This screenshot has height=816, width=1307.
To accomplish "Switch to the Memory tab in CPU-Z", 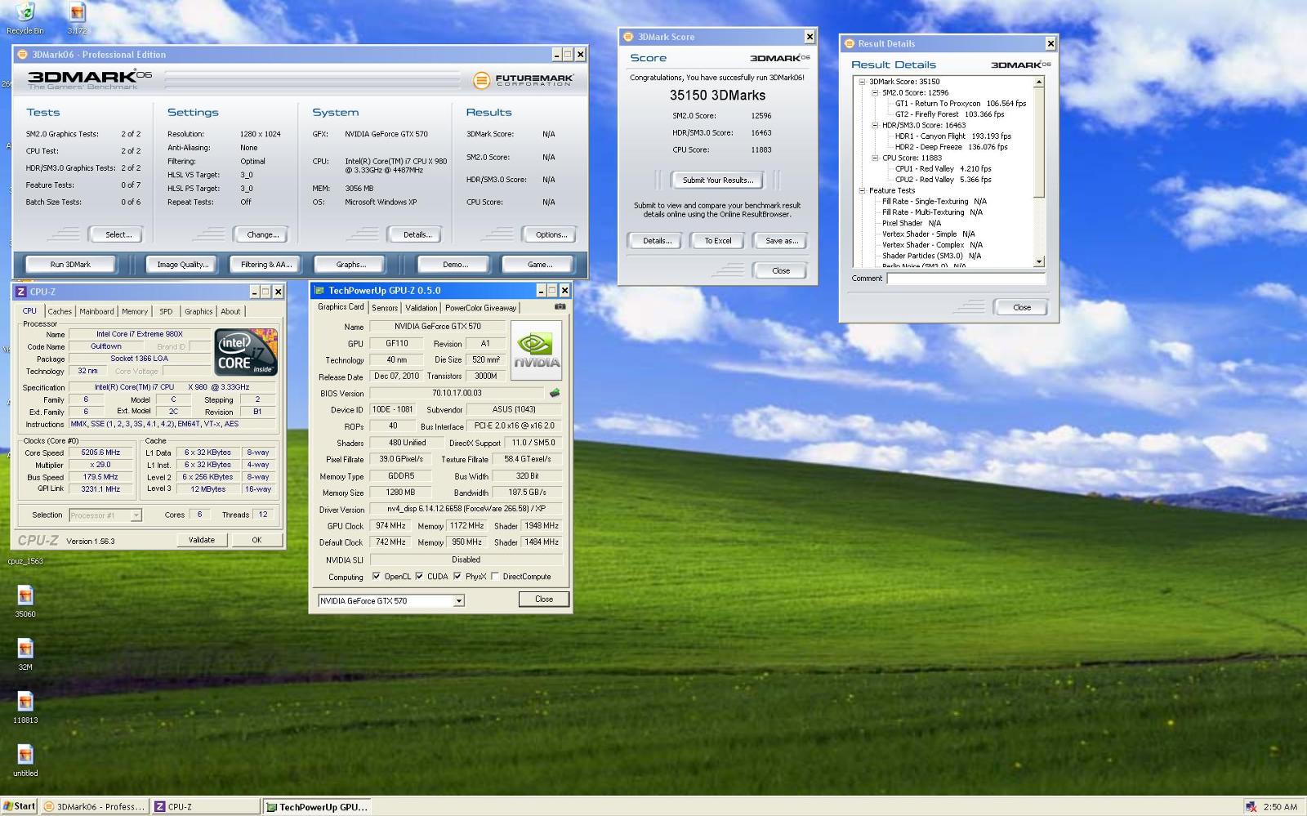I will [x=135, y=311].
